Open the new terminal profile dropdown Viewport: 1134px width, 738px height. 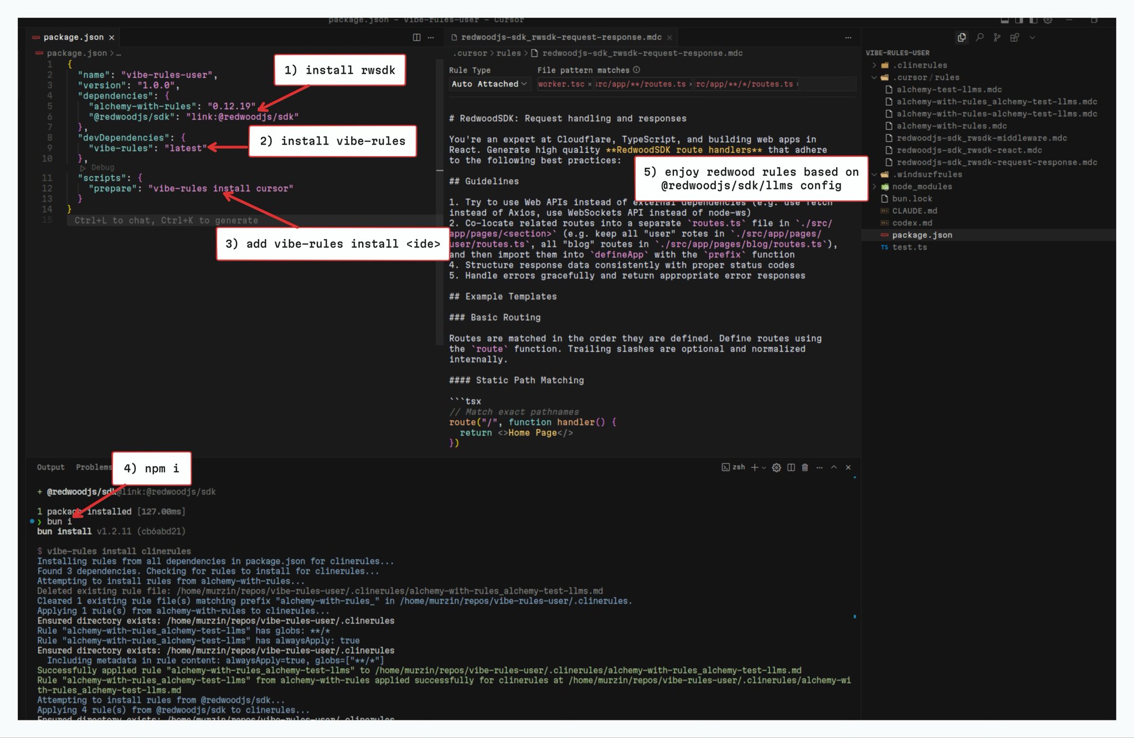(764, 468)
